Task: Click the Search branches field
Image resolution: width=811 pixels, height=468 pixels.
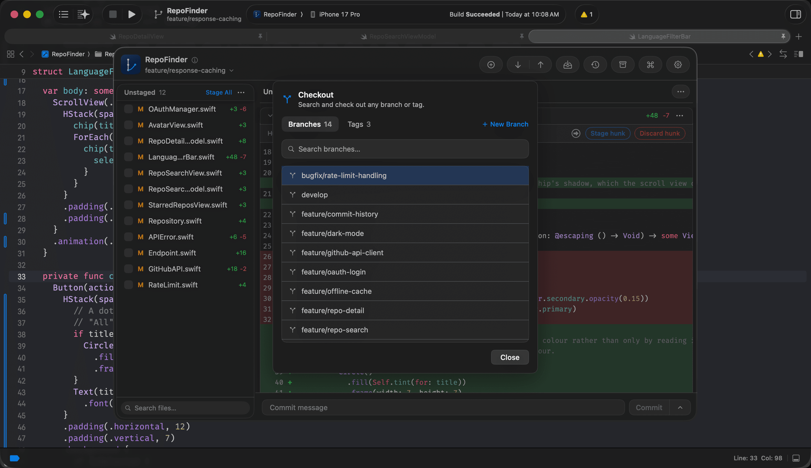Action: click(x=405, y=149)
